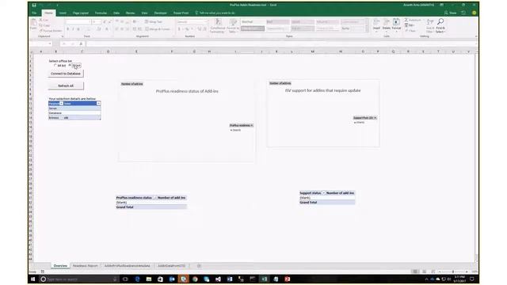Switch to the Developer ribbon tab
Screen dimensions: 507x285
click(x=160, y=13)
